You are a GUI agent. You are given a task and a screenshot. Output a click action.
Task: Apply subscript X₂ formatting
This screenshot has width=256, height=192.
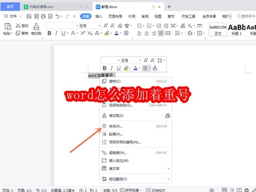pos(90,33)
